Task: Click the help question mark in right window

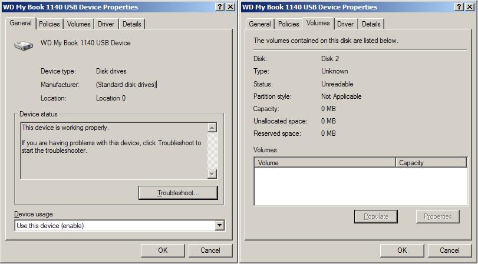Action: [x=459, y=7]
